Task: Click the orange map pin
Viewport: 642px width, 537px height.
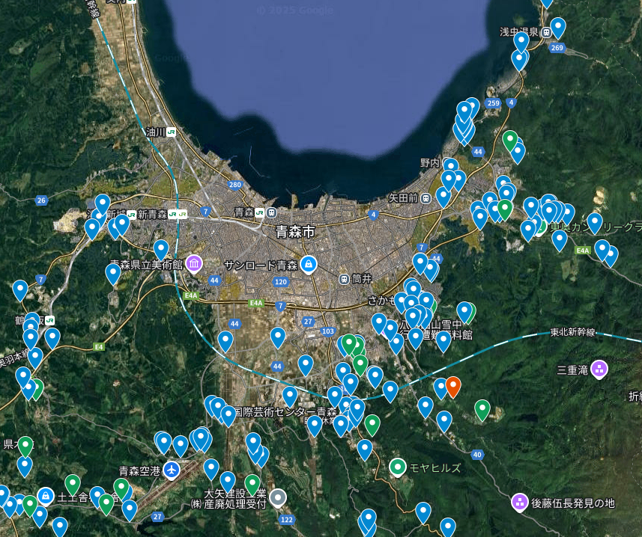Action: click(452, 386)
